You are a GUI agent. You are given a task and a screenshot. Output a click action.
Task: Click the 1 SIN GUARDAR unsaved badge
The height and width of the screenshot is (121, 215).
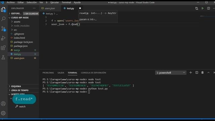pyautogui.click(x=31, y=13)
